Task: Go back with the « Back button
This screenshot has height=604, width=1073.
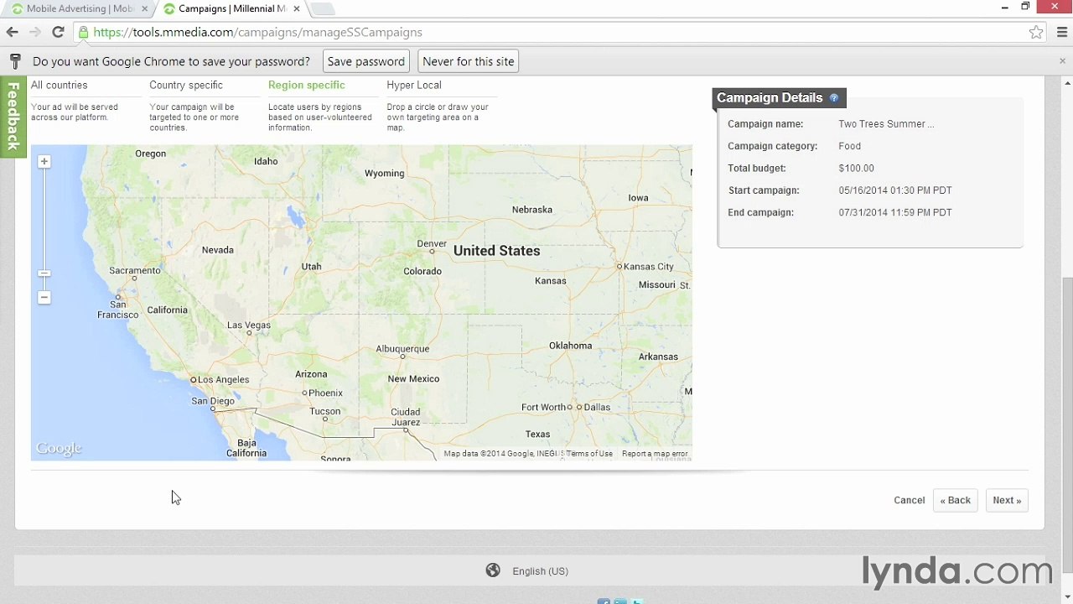Action: [955, 500]
